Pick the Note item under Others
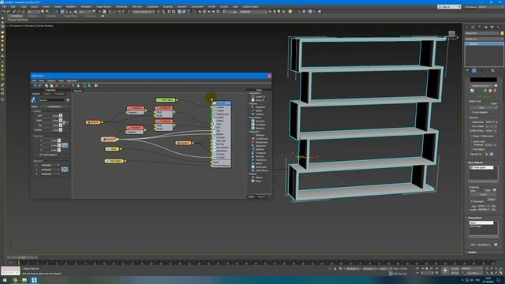The height and width of the screenshot is (284, 505). tap(256, 181)
